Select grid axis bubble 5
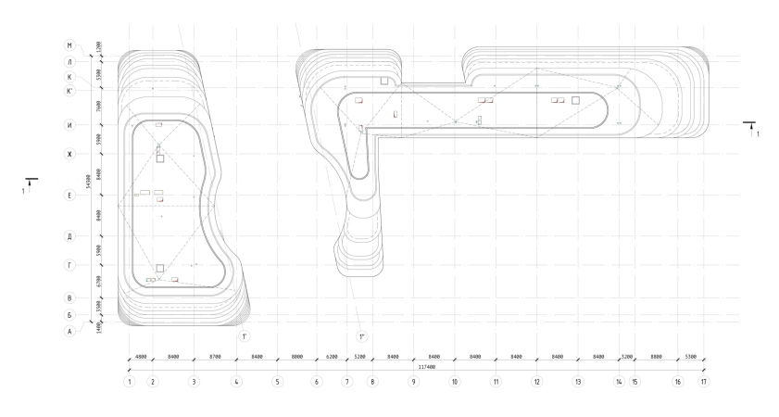This screenshot has height=417, width=779. coord(276,381)
